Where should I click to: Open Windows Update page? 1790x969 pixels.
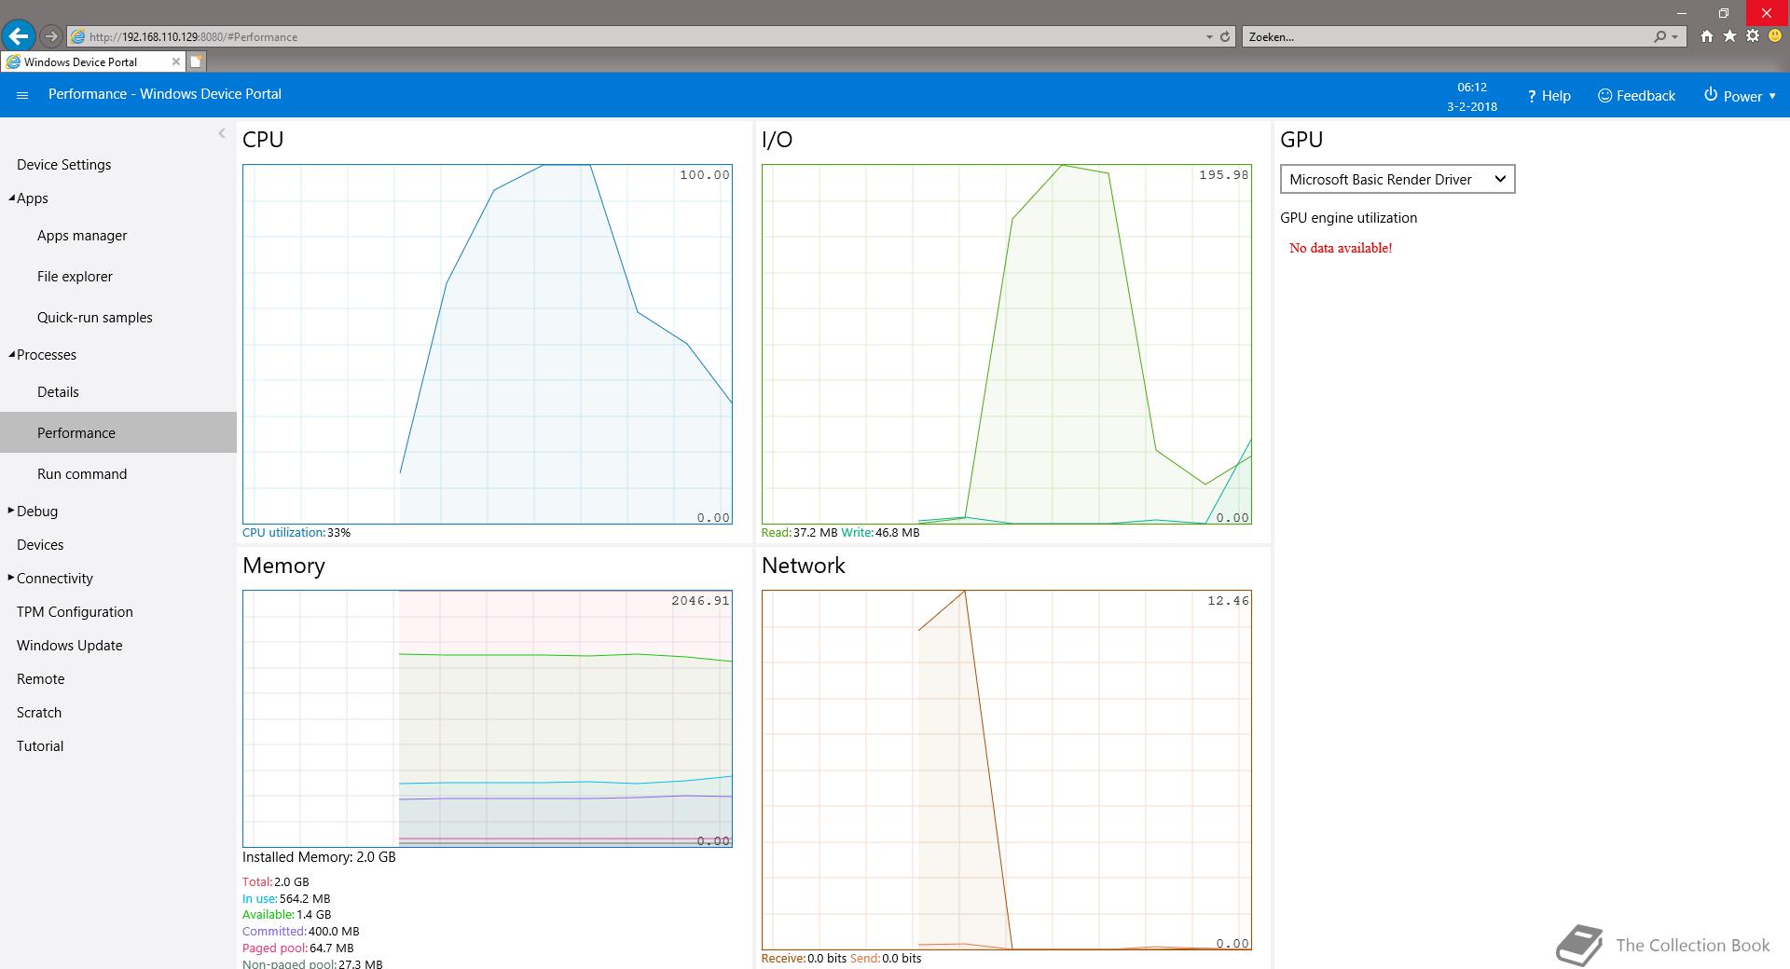coord(69,646)
